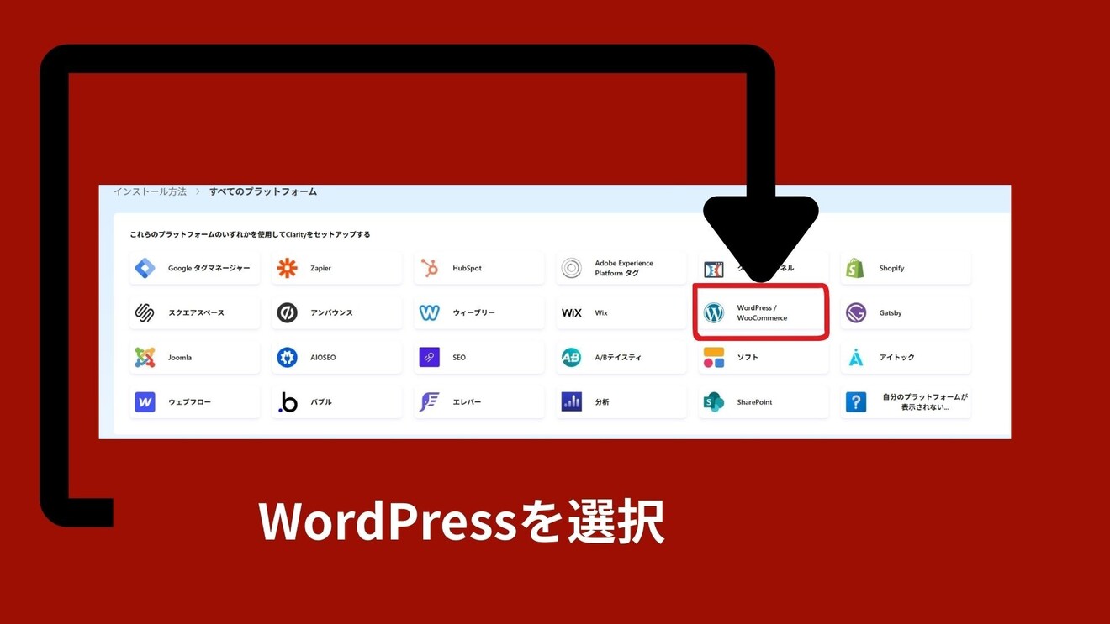Choose the ウェブフロー (Webflow) icon
Viewport: 1110px width, 624px height.
(x=145, y=401)
